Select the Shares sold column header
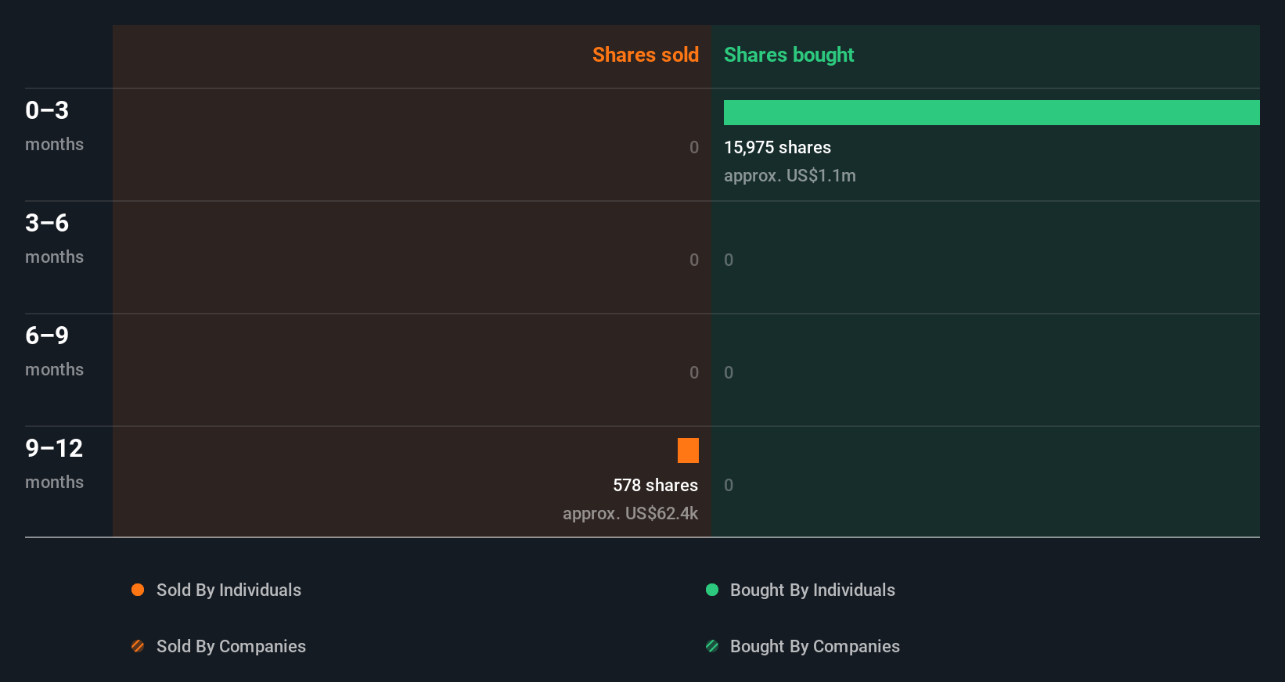1285x682 pixels. point(645,55)
